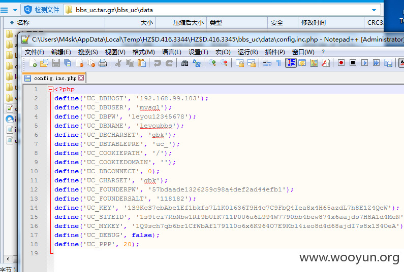Sort archive list by 安全 column

[283, 23]
